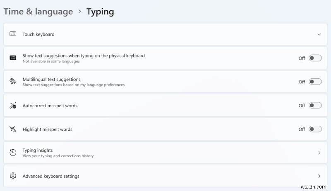
Task: Click the Advanced keyboard settings gear icon
Action: [x=13, y=176]
